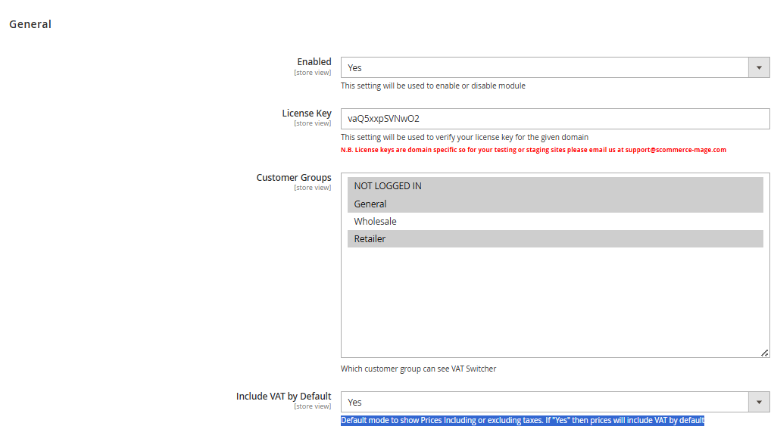Click arrow button of Include VAT select
This screenshot has height=445, width=774.
pyautogui.click(x=759, y=402)
